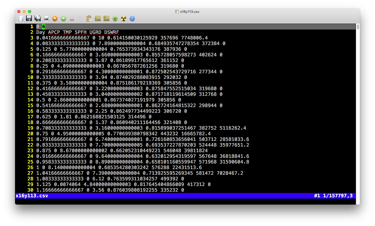Click line number 18 in the gutter
This screenshot has height=226, width=375.
pyautogui.click(x=30, y=122)
